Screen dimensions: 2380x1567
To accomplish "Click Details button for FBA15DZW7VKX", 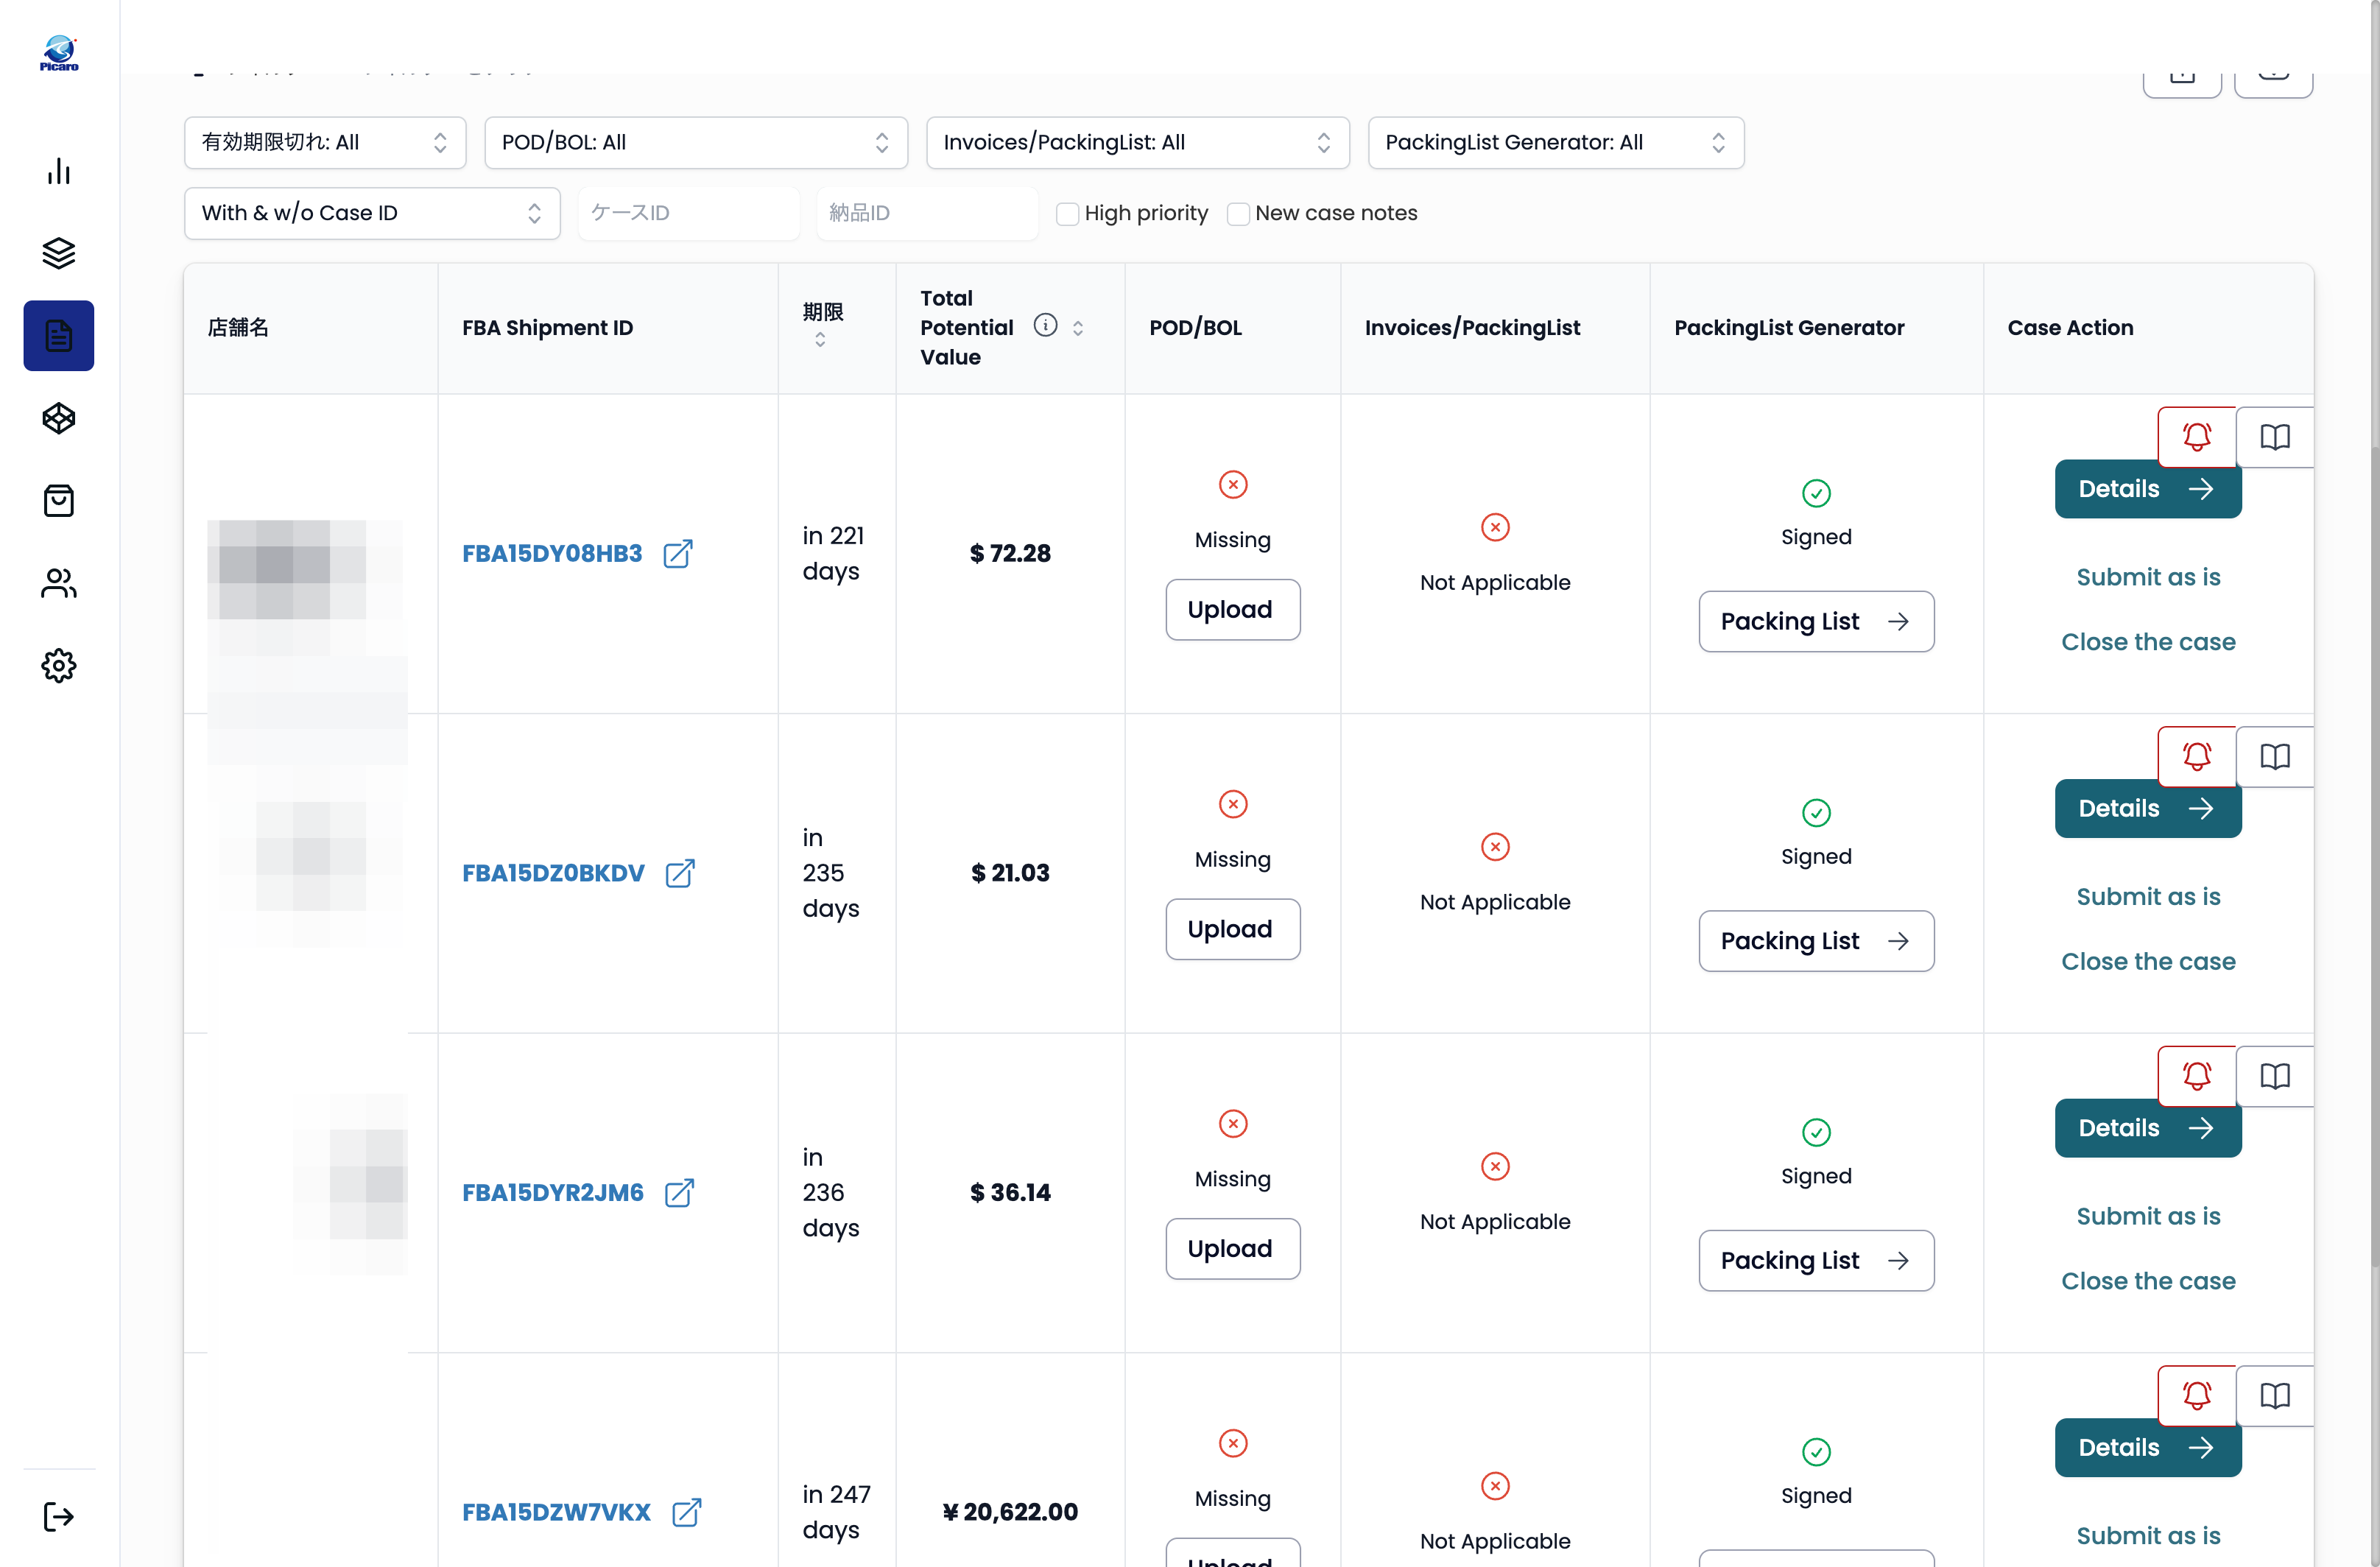I will 2148,1447.
